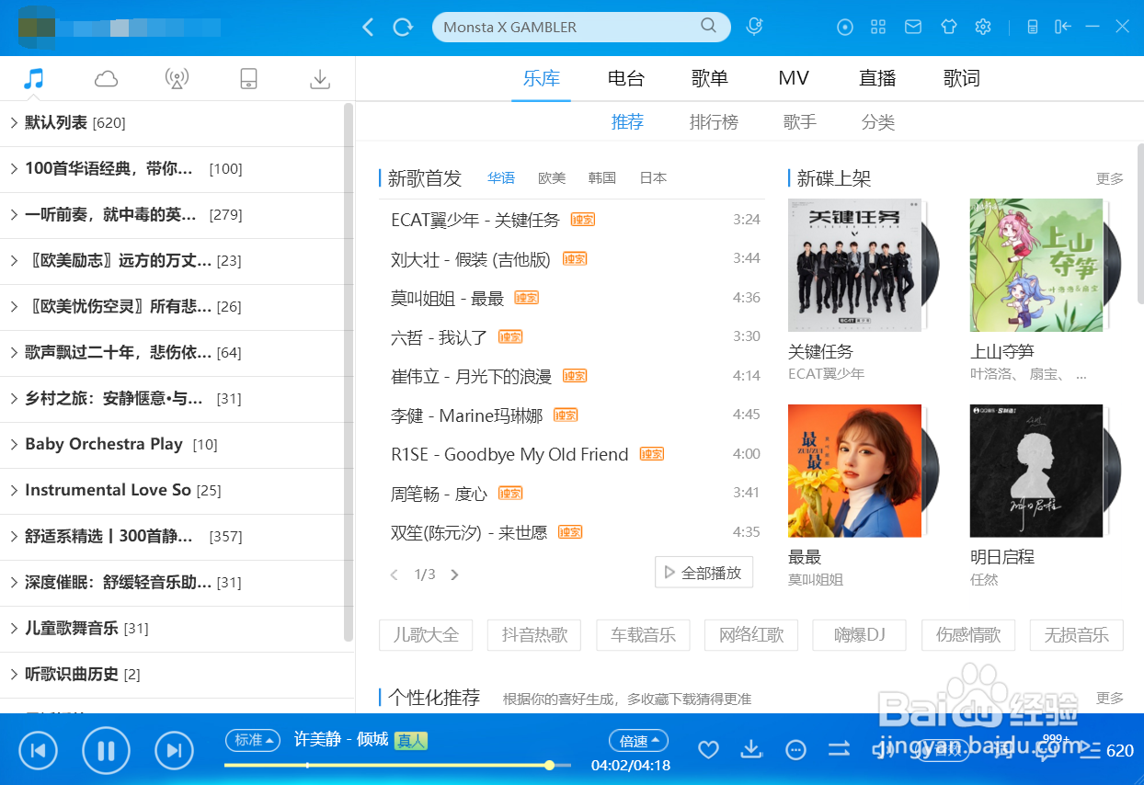Open the 标准 quality dropdown
1144x785 pixels.
pyautogui.click(x=253, y=740)
